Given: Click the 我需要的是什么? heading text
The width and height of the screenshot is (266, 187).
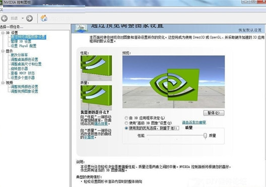Looking at the screenshot, I should [95, 112].
